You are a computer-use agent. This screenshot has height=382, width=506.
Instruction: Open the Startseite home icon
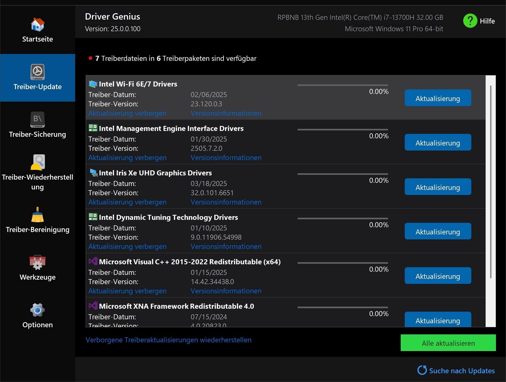(x=38, y=24)
